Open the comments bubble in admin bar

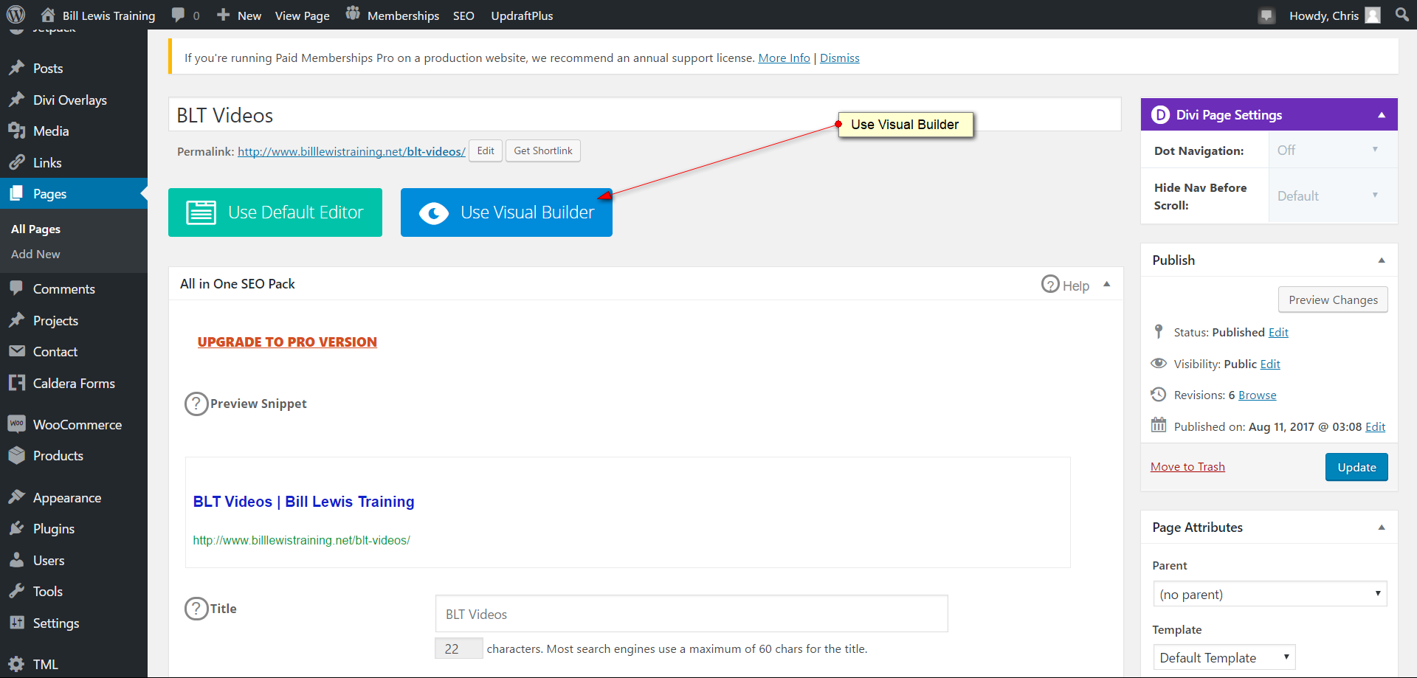pos(178,15)
